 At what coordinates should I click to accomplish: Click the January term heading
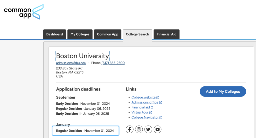pyautogui.click(x=63, y=125)
